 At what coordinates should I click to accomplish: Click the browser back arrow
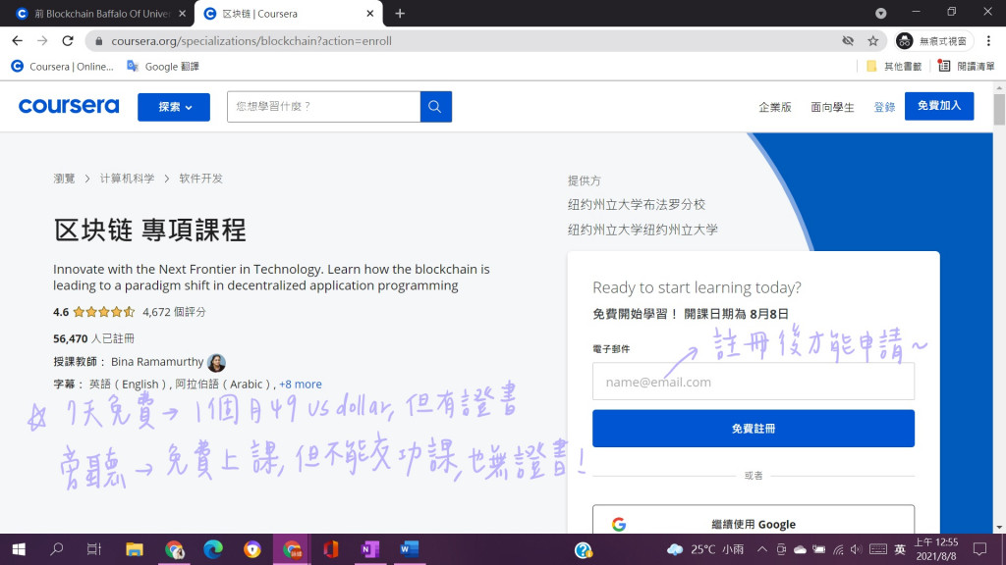[x=18, y=41]
